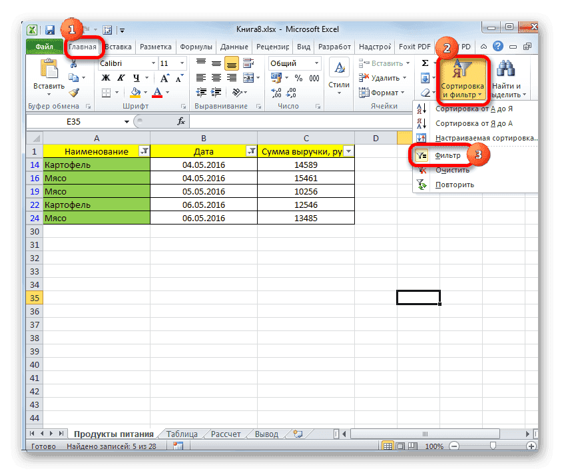Apply the percent number format
Viewport: 576px width, 473px height.
coord(298,78)
